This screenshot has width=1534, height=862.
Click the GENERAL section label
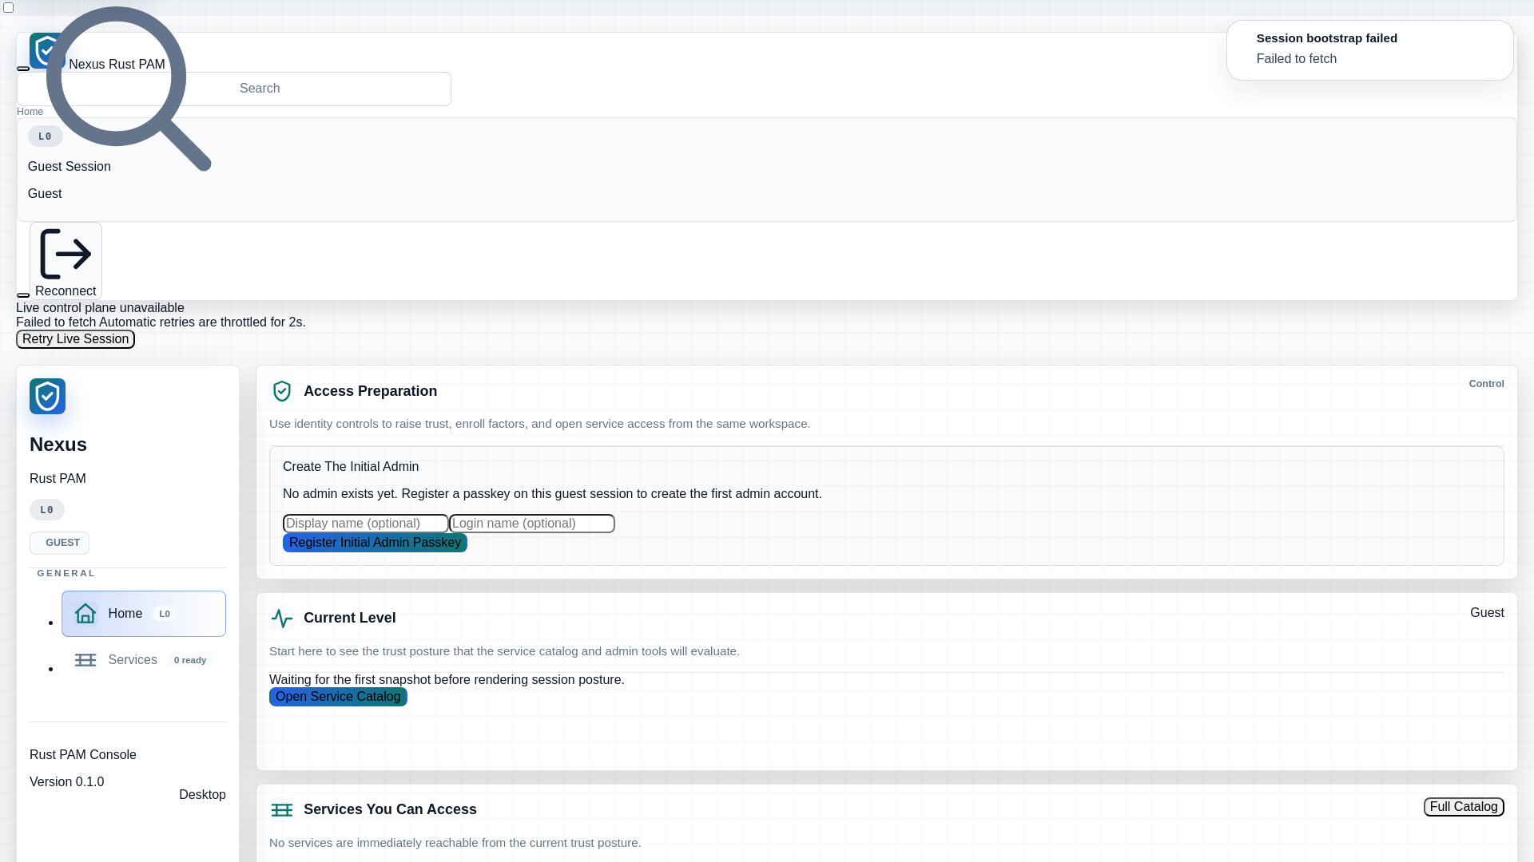[66, 573]
